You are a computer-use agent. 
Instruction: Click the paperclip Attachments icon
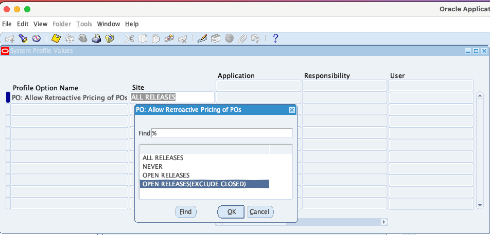point(242,38)
